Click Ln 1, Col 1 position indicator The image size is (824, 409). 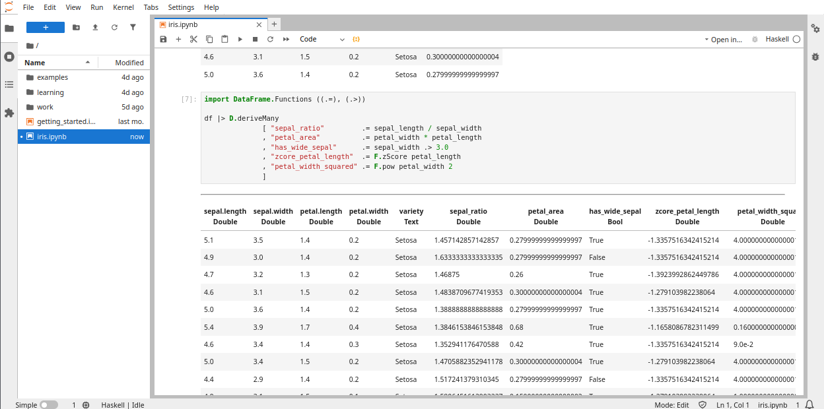pos(733,405)
